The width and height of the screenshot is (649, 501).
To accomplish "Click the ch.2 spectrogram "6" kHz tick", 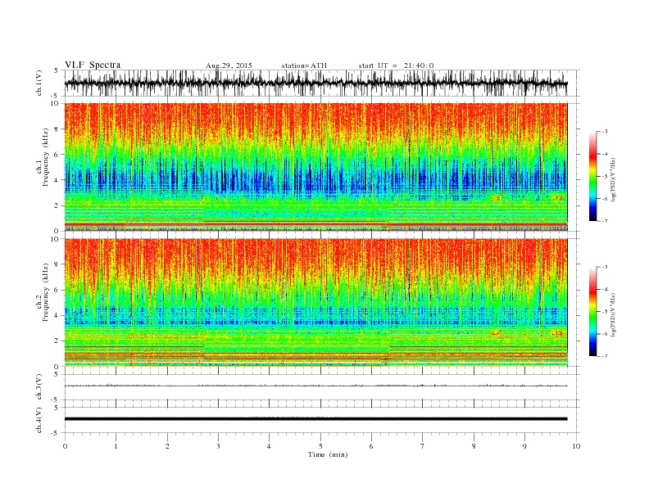I will click(57, 290).
